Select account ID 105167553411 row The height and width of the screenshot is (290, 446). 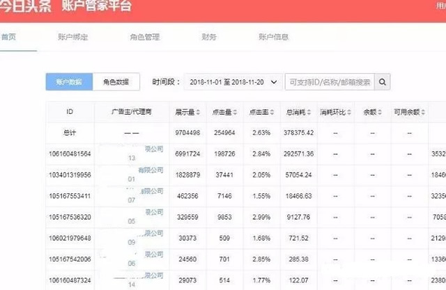(70, 198)
